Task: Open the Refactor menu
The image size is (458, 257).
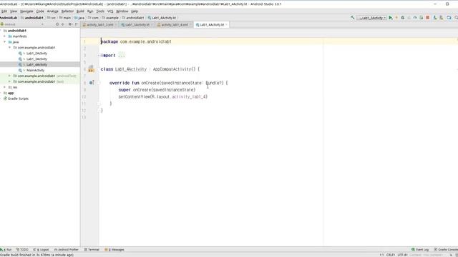Action: click(67, 11)
